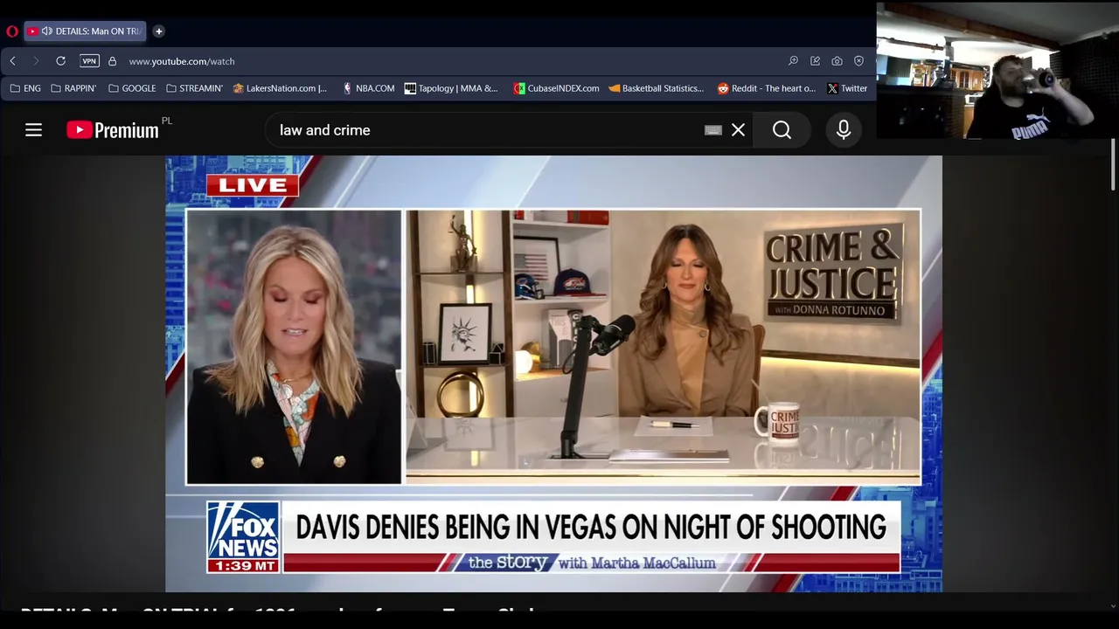Image resolution: width=1119 pixels, height=629 pixels.
Task: View site security padlock info
Action: coord(112,61)
